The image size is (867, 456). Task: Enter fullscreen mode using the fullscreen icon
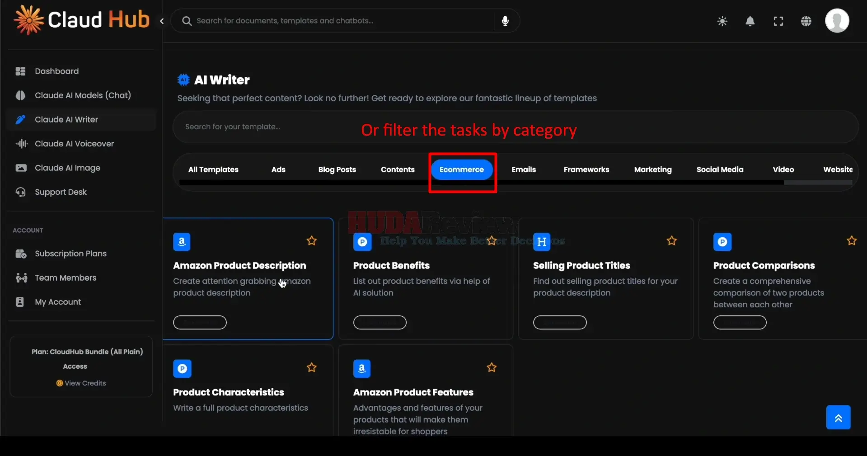[778, 21]
